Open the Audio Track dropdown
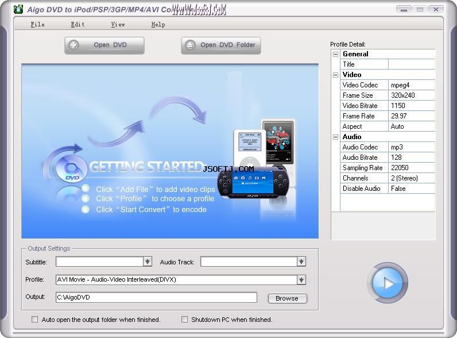The height and width of the screenshot is (338, 457). 301,262
